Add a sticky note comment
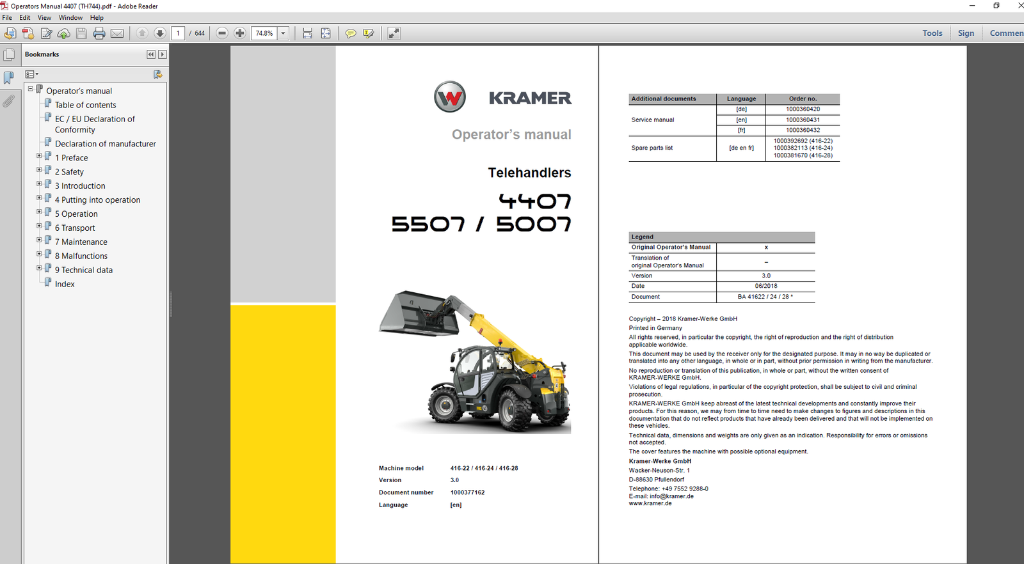The image size is (1024, 564). [351, 33]
